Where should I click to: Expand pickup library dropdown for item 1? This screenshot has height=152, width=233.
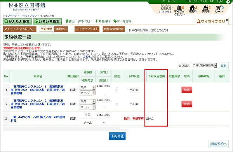[x=87, y=87]
